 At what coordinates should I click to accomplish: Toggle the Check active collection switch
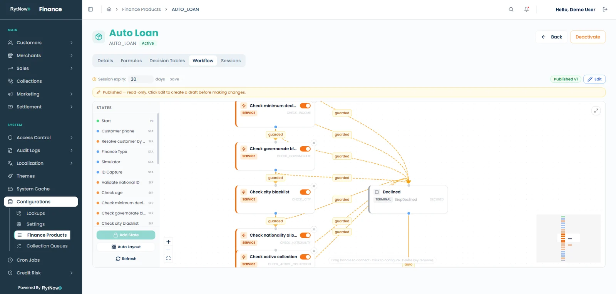point(305,257)
